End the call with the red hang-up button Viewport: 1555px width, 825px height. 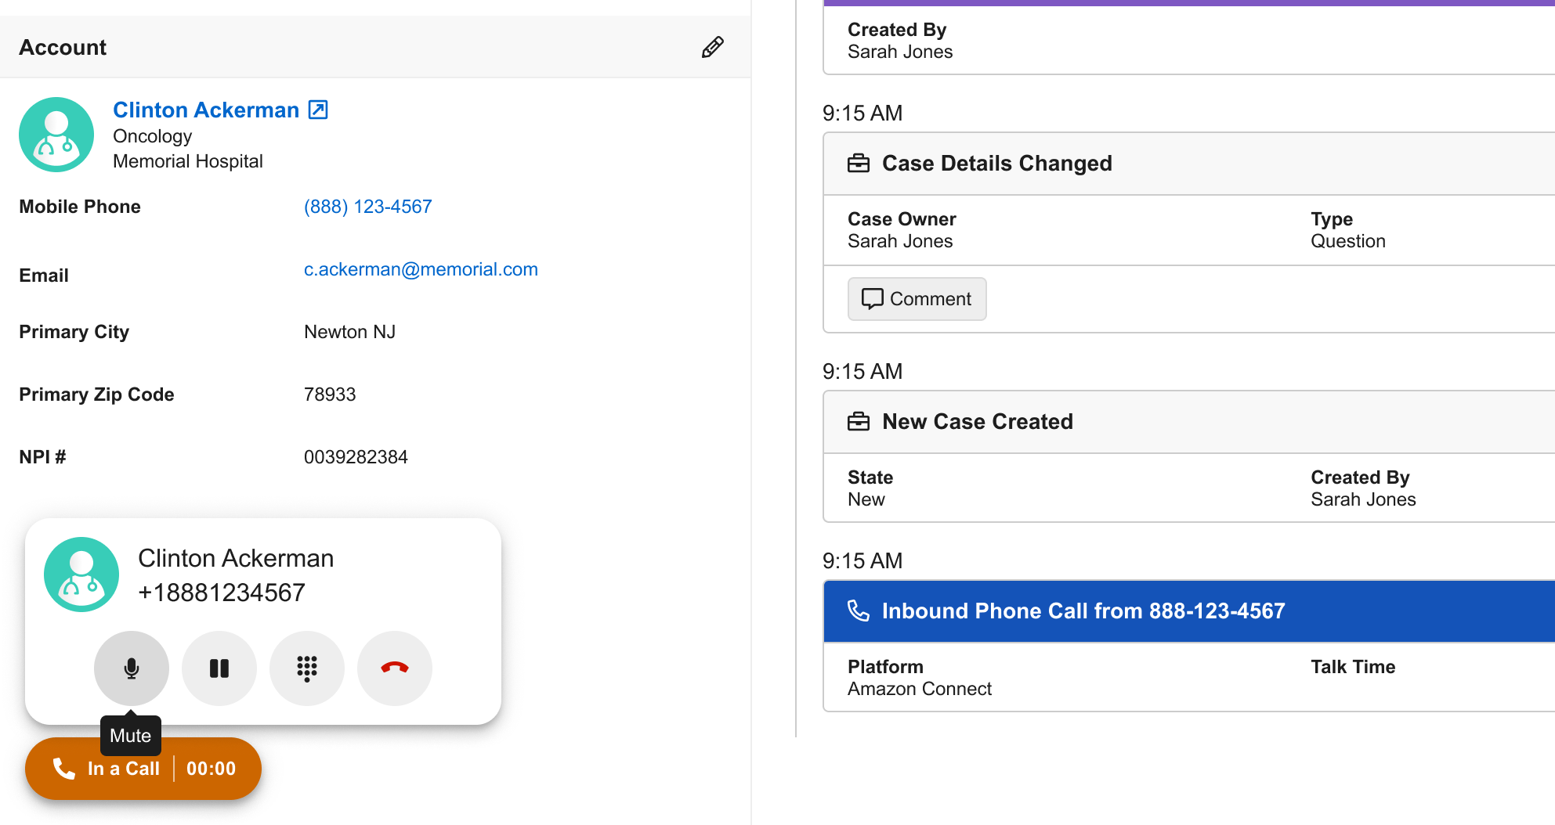click(395, 668)
